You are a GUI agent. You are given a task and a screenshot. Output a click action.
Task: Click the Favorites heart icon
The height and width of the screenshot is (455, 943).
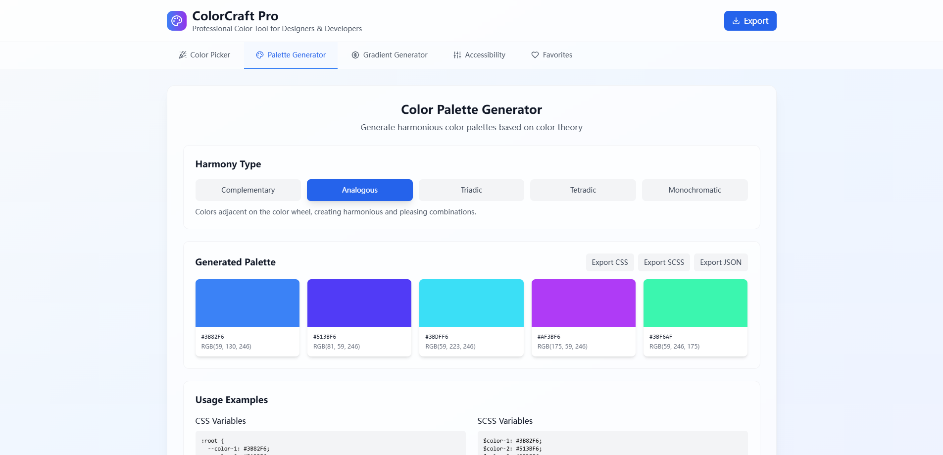tap(535, 55)
